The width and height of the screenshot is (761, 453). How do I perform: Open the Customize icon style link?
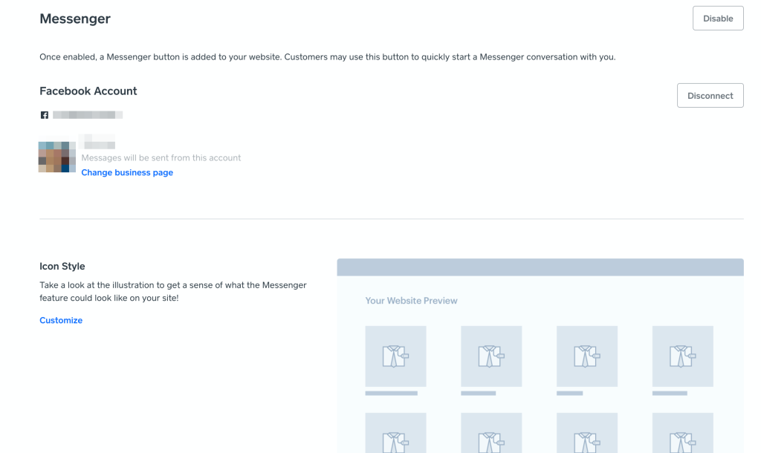tap(61, 320)
